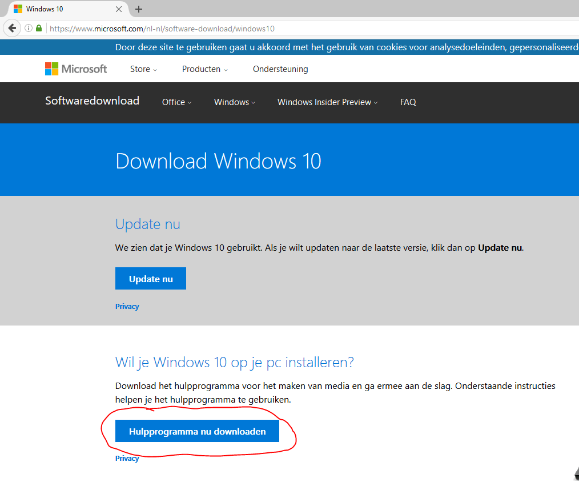The image size is (579, 486).
Task: Open the FAQ menu item
Action: [408, 102]
